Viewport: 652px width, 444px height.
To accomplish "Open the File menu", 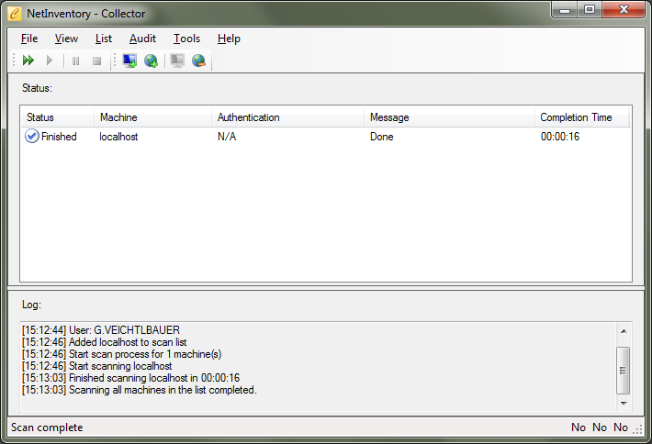I will tap(29, 39).
